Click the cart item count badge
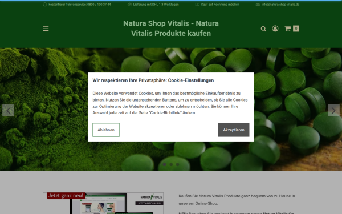 coord(296,29)
